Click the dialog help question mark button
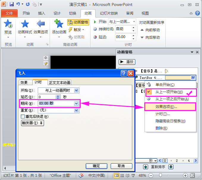Image resolution: width=202 pixels, height=180 pixels. pyautogui.click(x=124, y=73)
